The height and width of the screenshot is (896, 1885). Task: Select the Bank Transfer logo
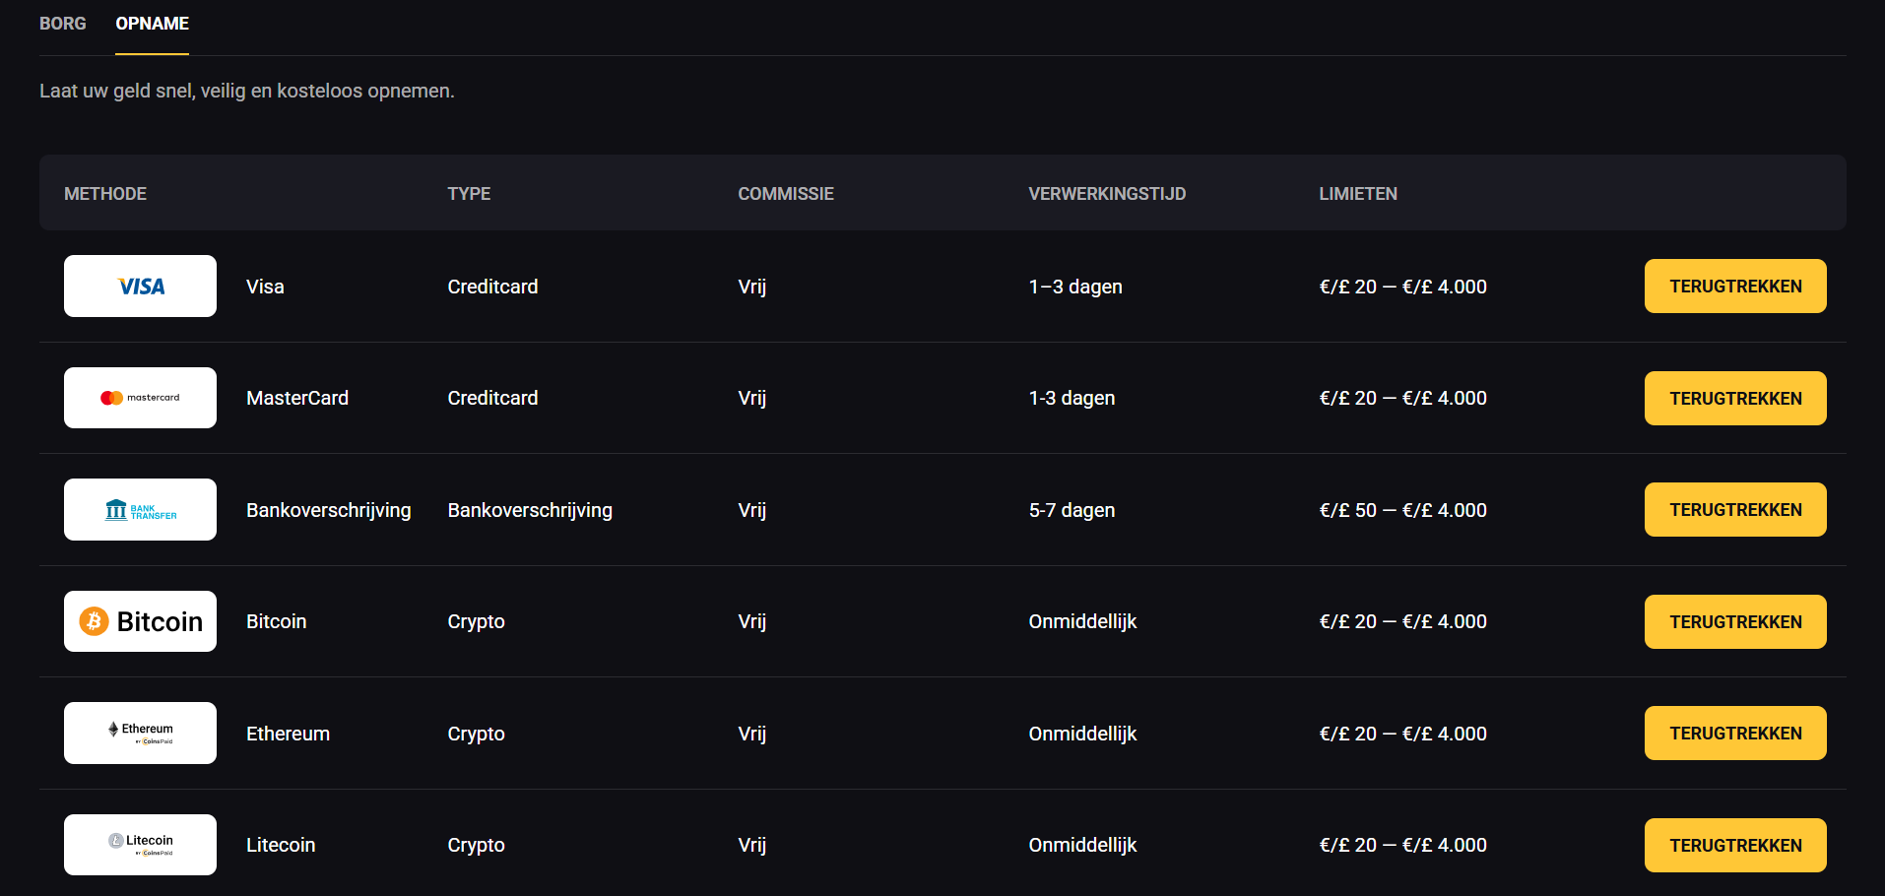click(x=140, y=510)
